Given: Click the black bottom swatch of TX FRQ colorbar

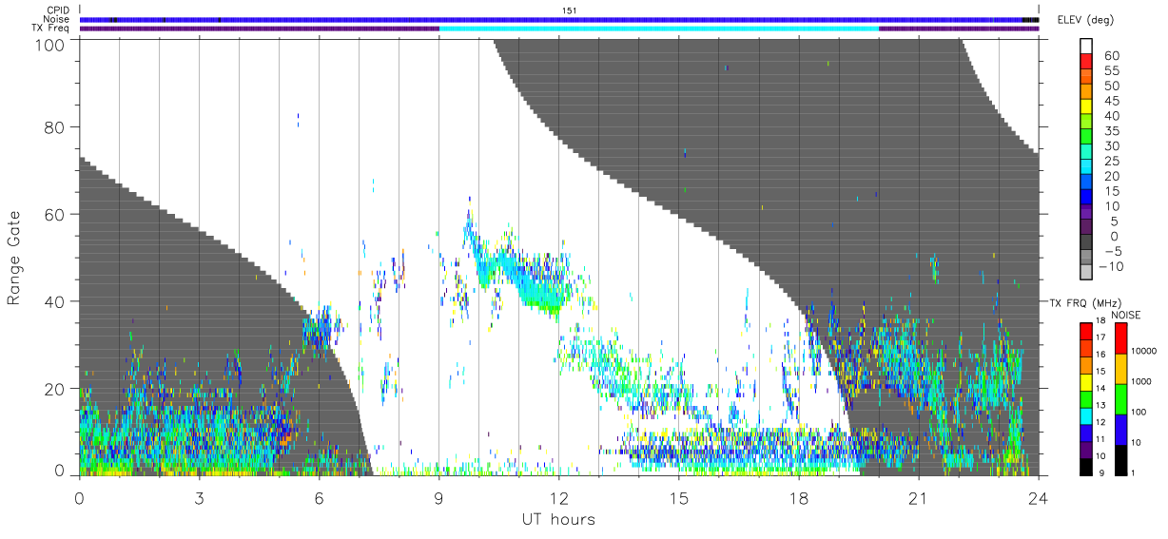Looking at the screenshot, I should click(1086, 465).
